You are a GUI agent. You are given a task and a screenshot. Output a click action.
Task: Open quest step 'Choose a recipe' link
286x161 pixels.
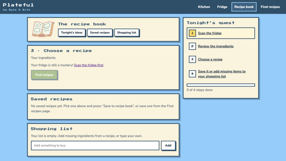tap(210, 60)
